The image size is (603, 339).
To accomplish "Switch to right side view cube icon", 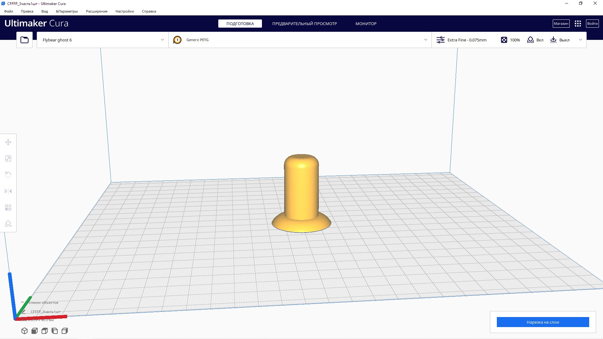I will click(x=65, y=331).
